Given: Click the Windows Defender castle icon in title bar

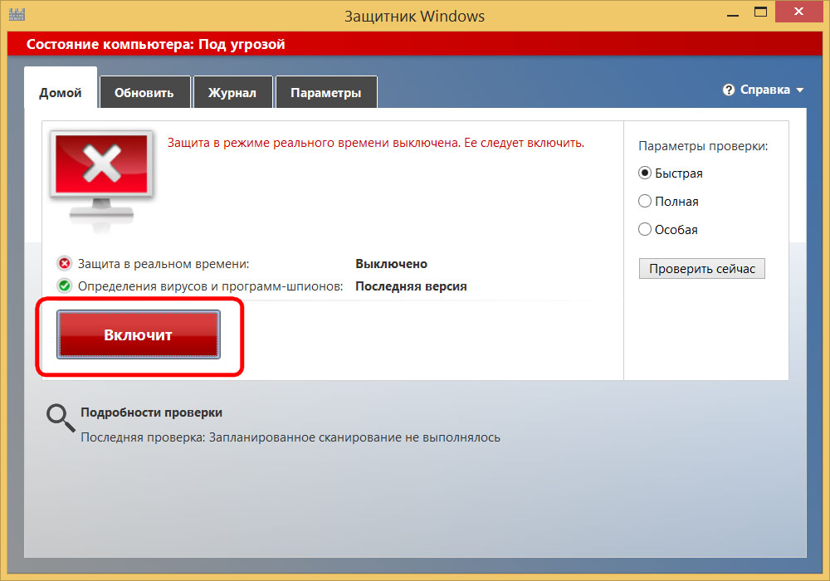Looking at the screenshot, I should (x=17, y=14).
